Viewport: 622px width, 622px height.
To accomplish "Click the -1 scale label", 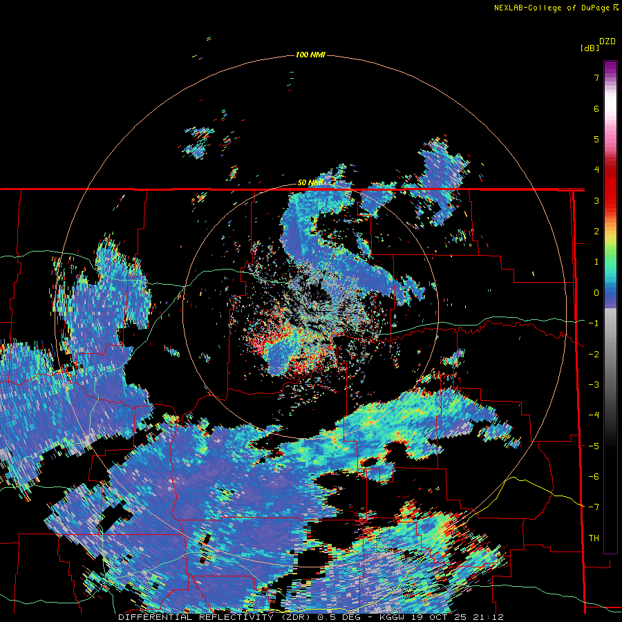I will tap(594, 323).
